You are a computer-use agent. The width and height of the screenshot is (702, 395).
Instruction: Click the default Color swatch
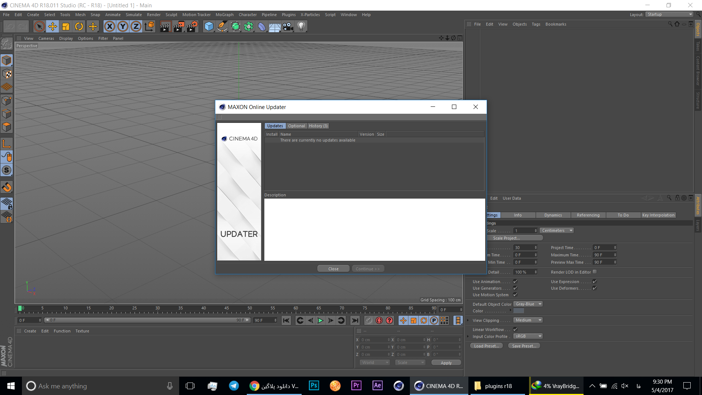pyautogui.click(x=518, y=311)
